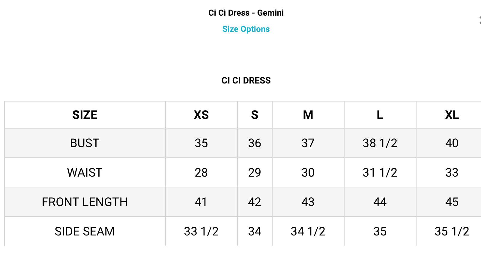
Task: Click the Size Options link
Action: pyautogui.click(x=246, y=29)
